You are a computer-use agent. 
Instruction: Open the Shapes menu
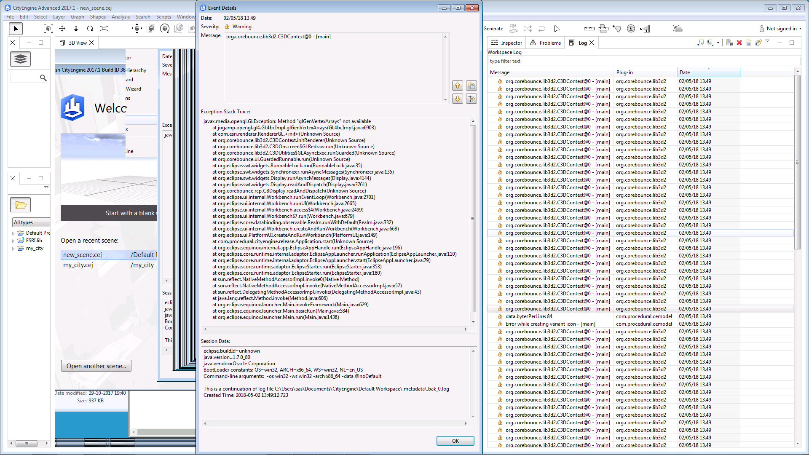(98, 17)
